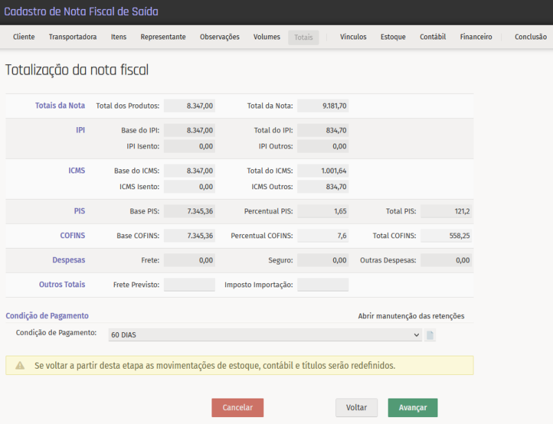Switch to the Cliente tab
This screenshot has width=553, height=424.
pos(24,37)
